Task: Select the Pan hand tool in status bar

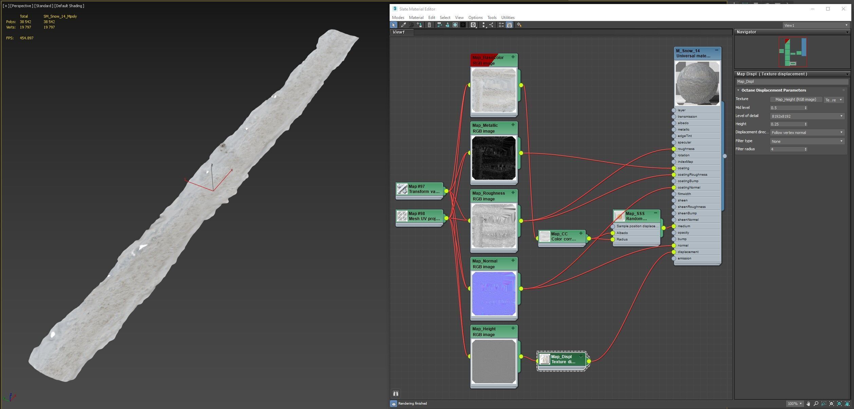Action: pos(808,404)
